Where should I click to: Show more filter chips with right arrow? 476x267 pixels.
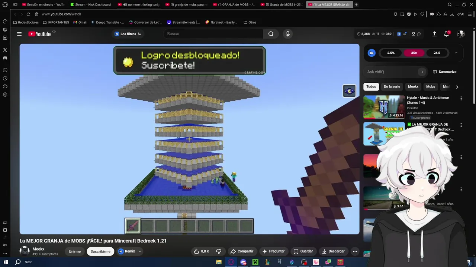click(457, 87)
